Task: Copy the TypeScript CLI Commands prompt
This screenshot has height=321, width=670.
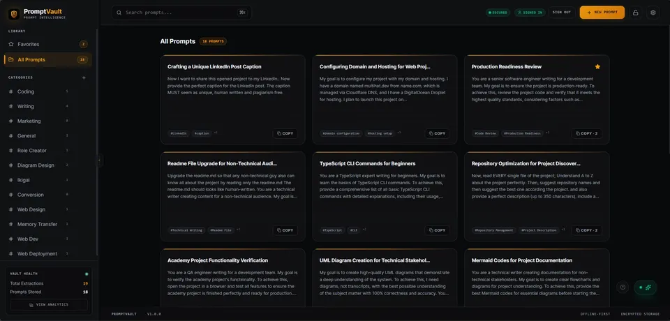Action: tap(437, 230)
